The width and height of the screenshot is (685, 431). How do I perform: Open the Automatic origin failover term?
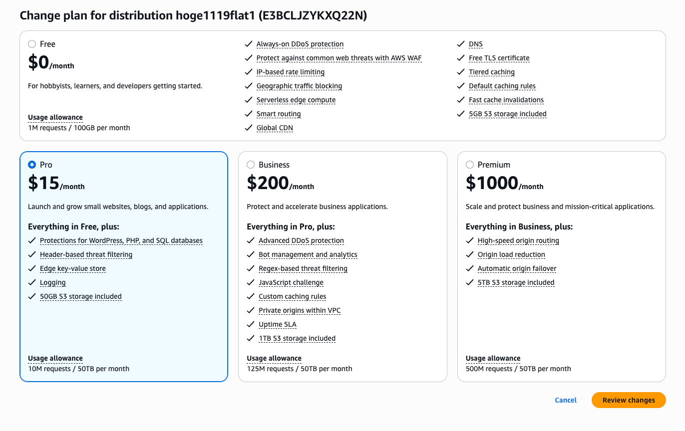pyautogui.click(x=517, y=269)
